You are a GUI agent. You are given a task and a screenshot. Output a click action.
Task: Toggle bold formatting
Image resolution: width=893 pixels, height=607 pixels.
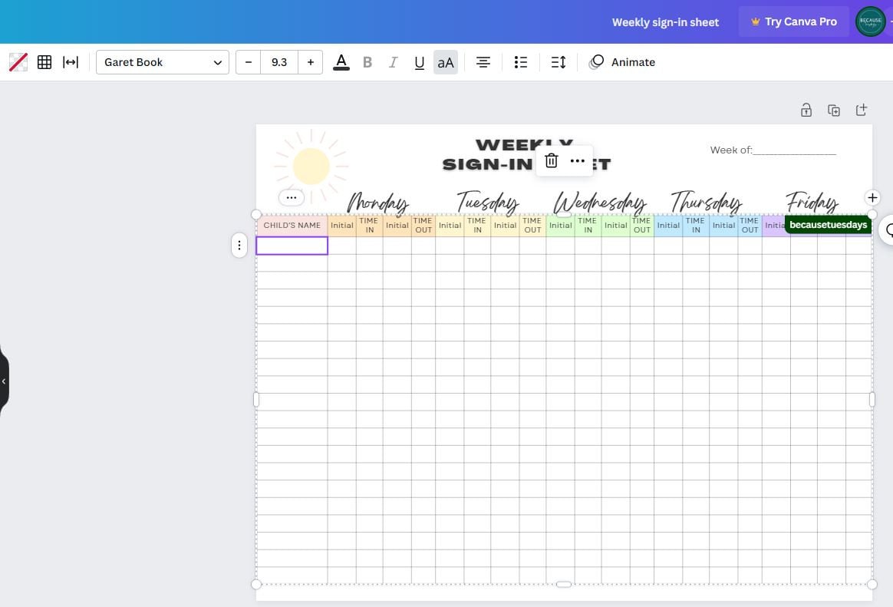[x=367, y=62]
